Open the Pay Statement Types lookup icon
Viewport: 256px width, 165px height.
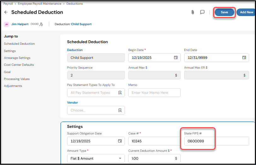pos(120,93)
